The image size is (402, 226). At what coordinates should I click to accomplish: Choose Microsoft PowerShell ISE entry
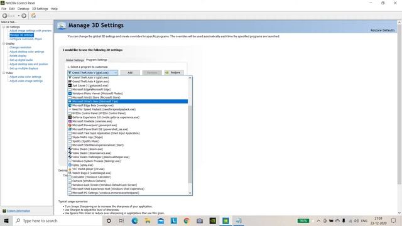click(128, 129)
